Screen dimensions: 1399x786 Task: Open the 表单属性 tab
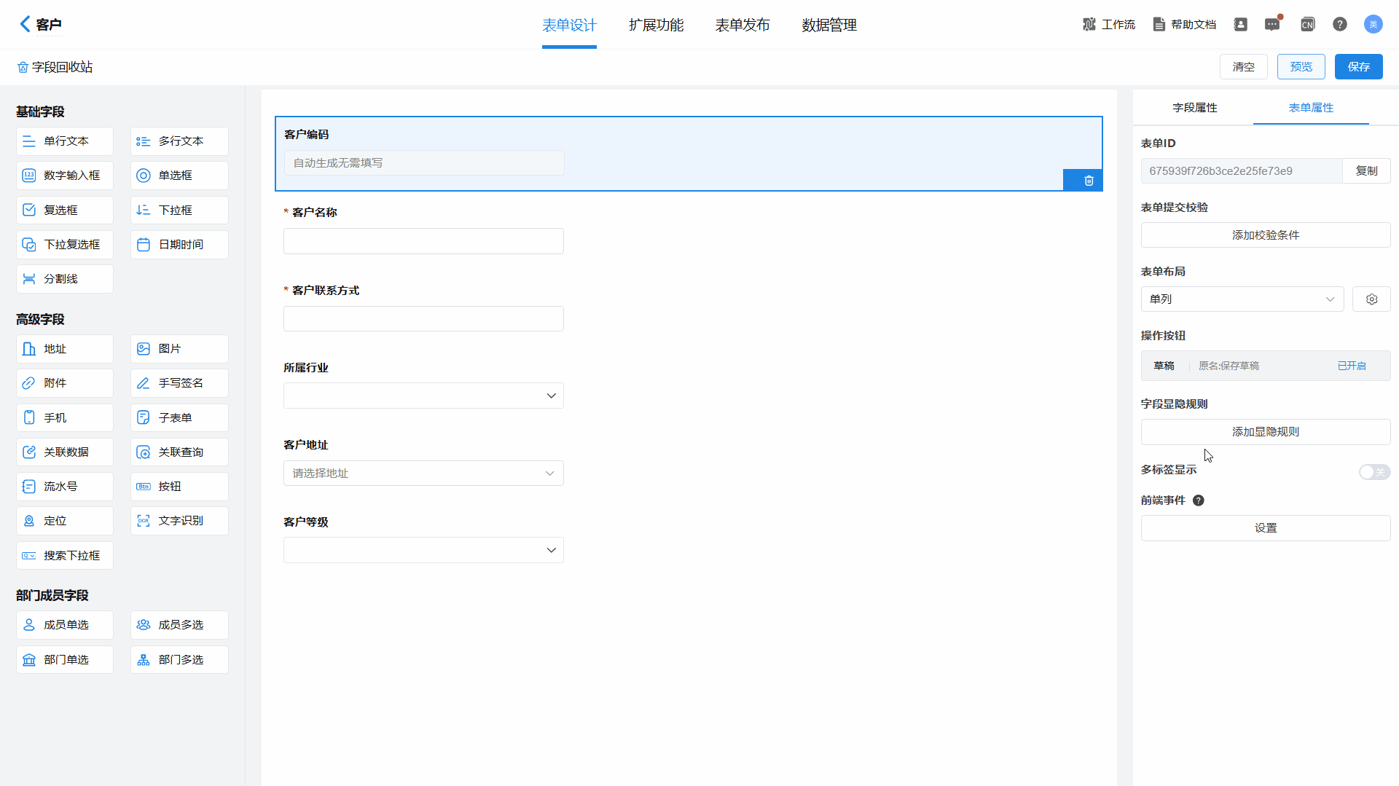pyautogui.click(x=1311, y=108)
